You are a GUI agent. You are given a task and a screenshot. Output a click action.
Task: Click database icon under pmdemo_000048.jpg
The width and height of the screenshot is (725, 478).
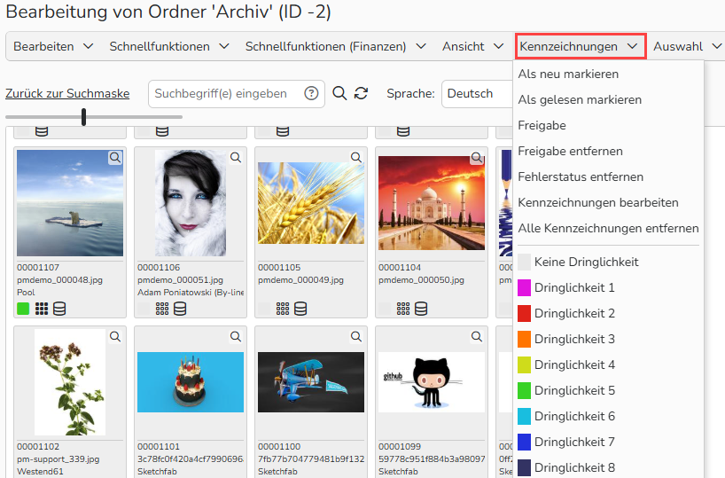59,309
